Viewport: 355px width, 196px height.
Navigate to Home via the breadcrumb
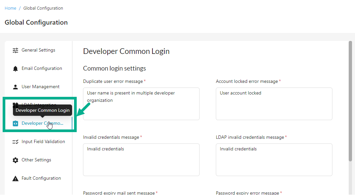(x=10, y=8)
